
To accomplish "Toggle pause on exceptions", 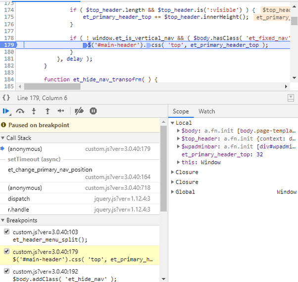I will click(x=93, y=111).
